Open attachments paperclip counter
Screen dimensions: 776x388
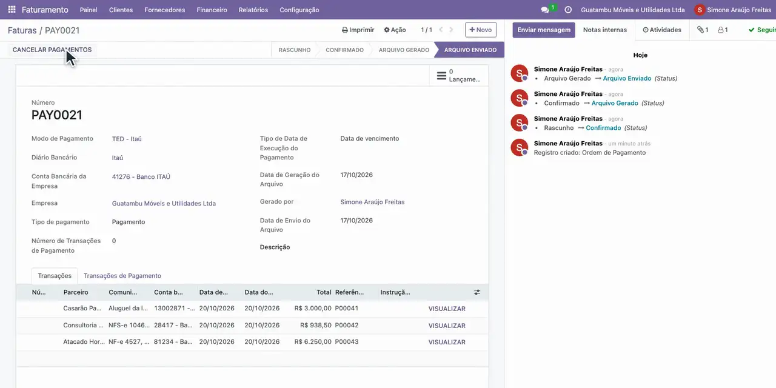click(703, 30)
